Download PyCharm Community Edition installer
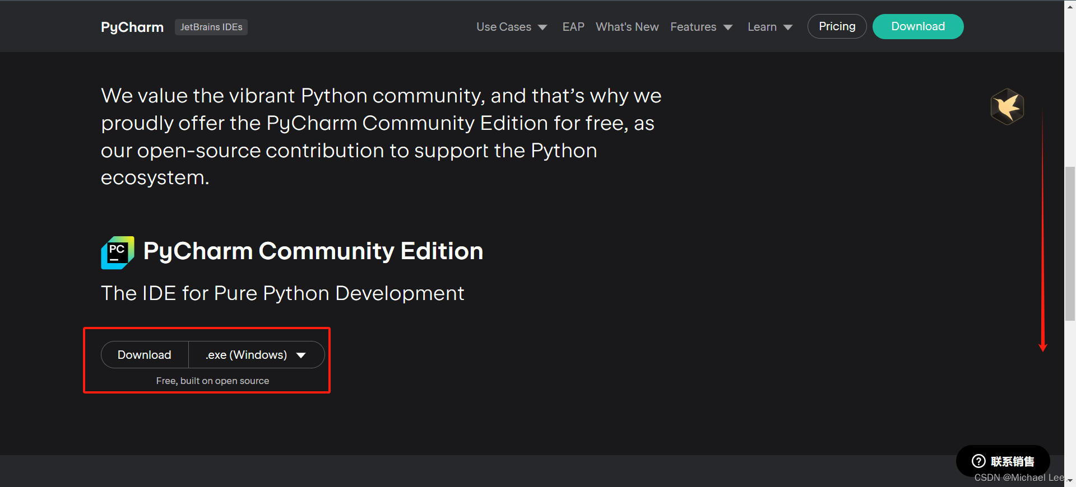 click(145, 355)
